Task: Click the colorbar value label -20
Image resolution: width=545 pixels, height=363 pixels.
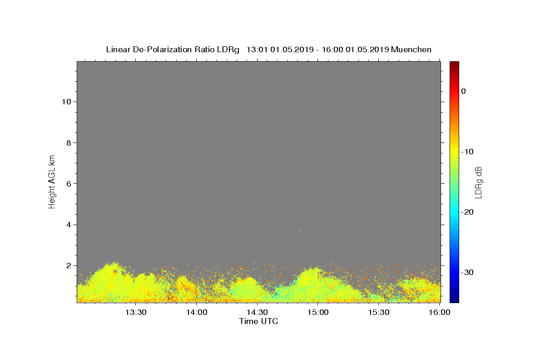Action: click(468, 212)
